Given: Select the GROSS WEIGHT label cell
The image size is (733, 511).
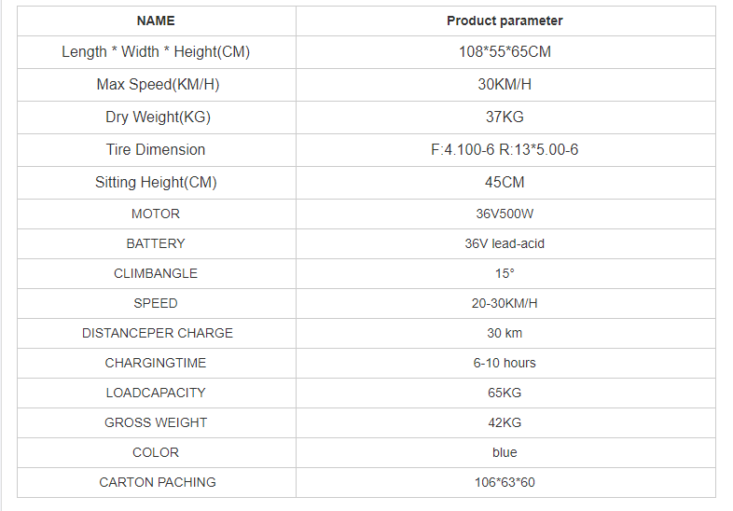Looking at the screenshot, I should pos(156,422).
